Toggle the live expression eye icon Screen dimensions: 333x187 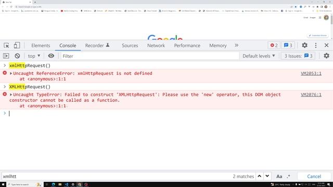tap(51, 56)
